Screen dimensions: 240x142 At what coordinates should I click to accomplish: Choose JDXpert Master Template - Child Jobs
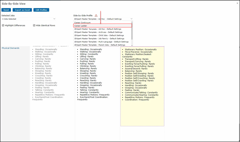point(99,36)
